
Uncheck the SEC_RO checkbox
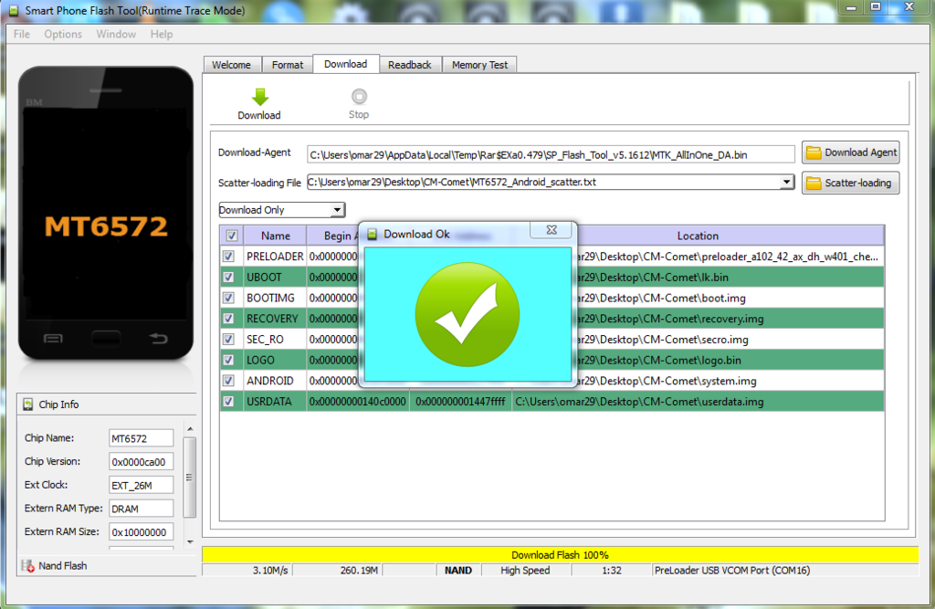(228, 340)
